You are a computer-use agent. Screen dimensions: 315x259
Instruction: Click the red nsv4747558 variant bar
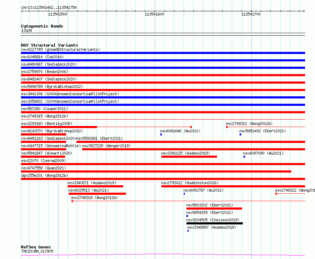(156, 171)
